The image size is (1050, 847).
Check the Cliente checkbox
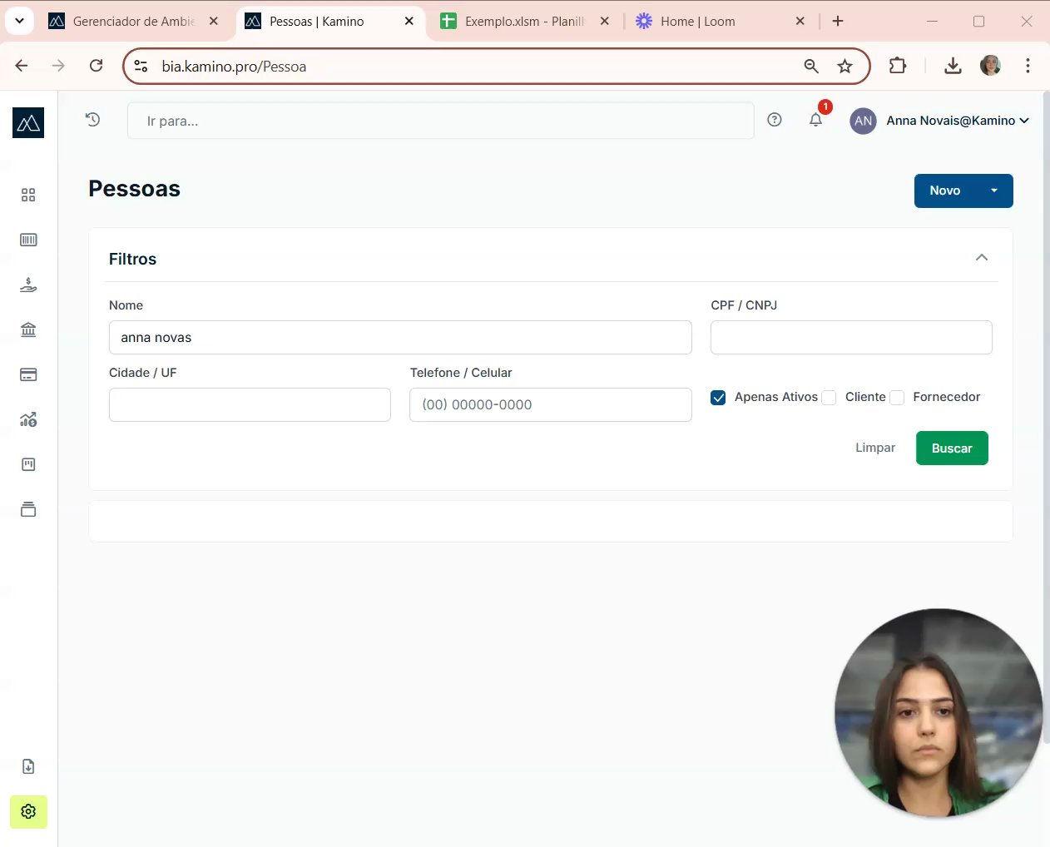click(829, 398)
